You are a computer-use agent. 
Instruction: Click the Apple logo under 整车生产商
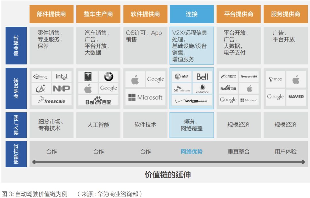click(x=88, y=89)
